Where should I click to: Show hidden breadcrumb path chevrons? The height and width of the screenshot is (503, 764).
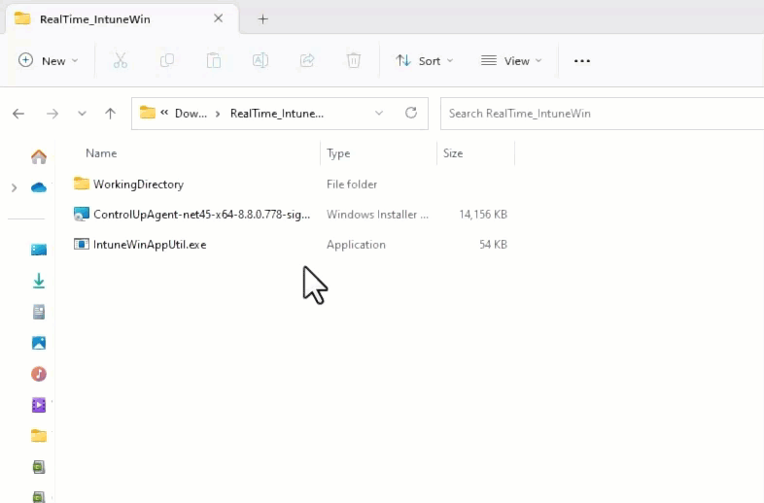coord(164,113)
